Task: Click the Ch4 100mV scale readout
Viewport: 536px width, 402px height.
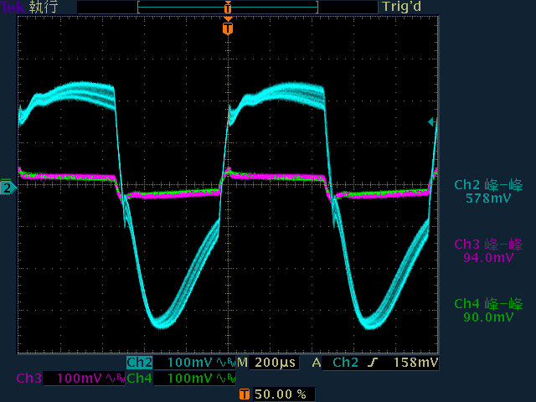Action: click(x=190, y=378)
